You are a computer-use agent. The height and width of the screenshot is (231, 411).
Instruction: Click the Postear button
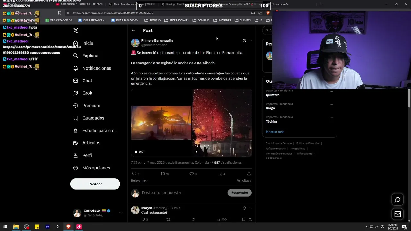pyautogui.click(x=95, y=184)
